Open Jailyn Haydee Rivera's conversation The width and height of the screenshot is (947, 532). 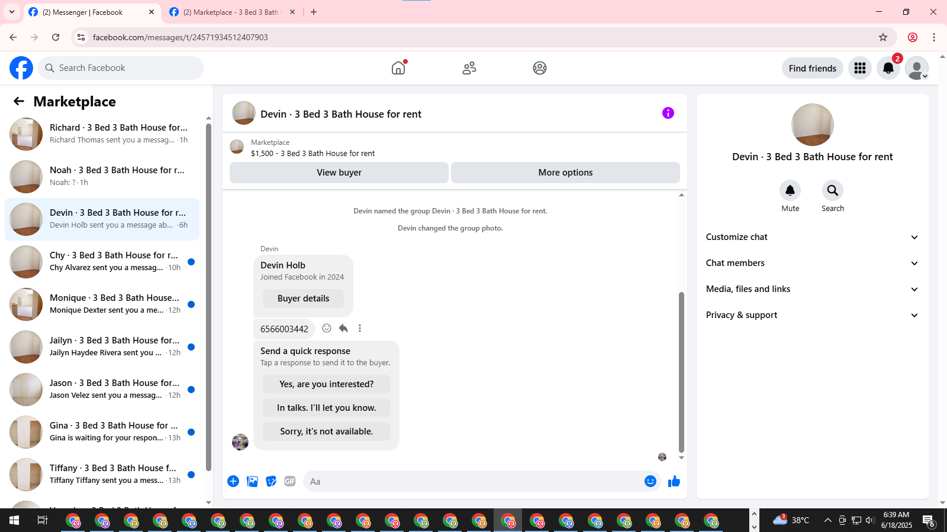102,347
